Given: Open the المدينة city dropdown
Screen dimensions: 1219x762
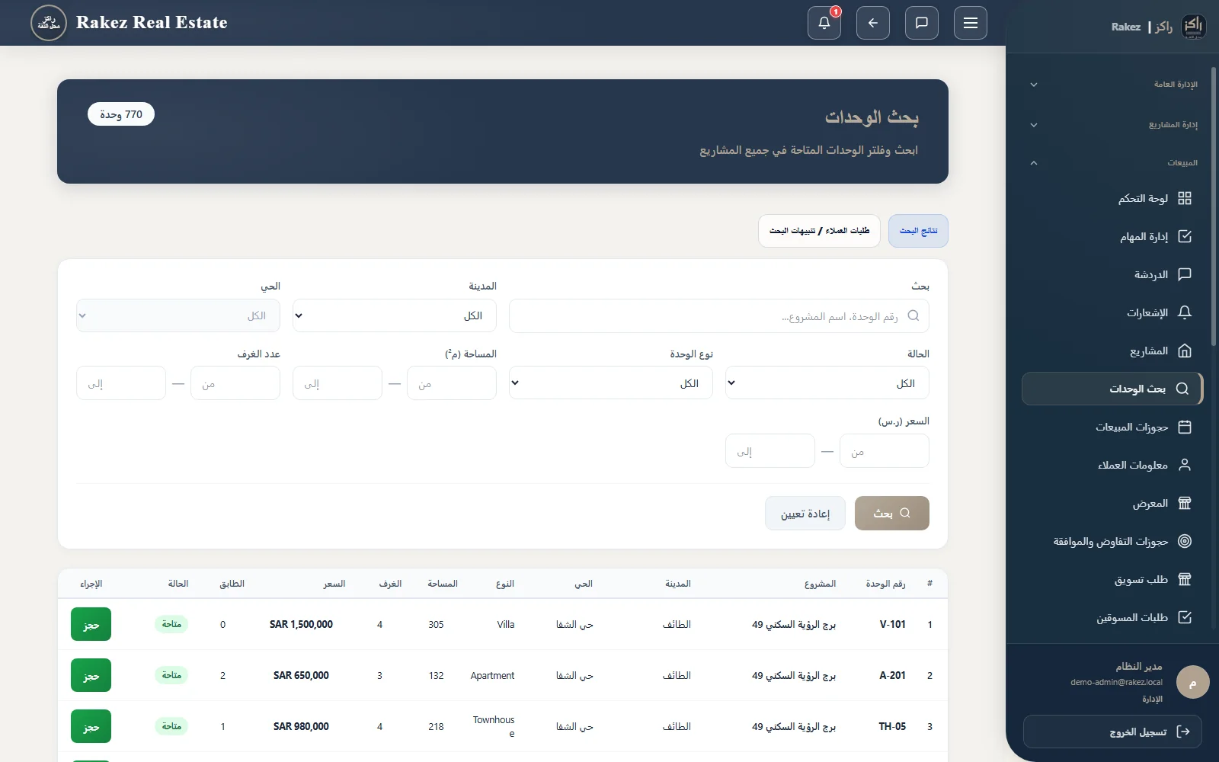Looking at the screenshot, I should [x=395, y=315].
